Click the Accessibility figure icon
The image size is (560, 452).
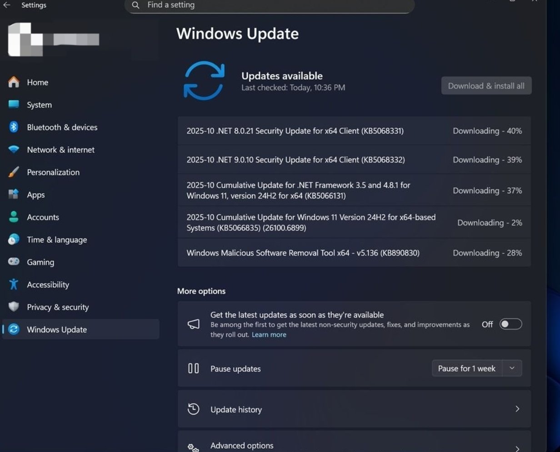14,284
